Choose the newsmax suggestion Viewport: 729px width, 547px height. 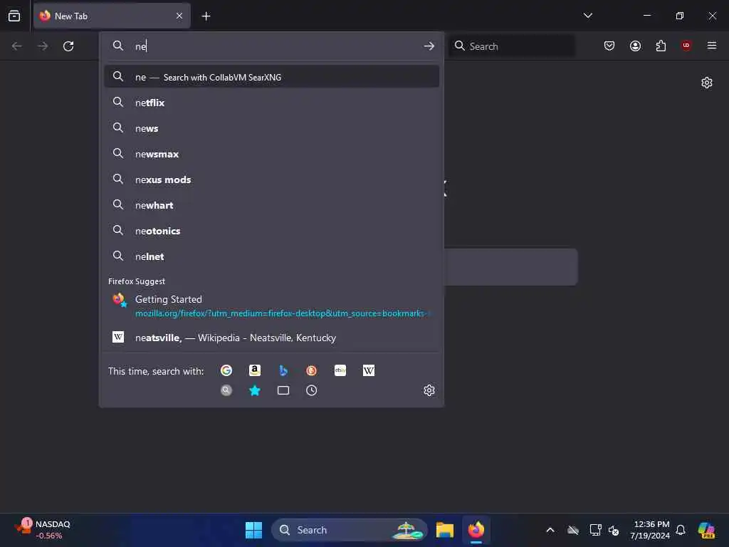(271, 154)
